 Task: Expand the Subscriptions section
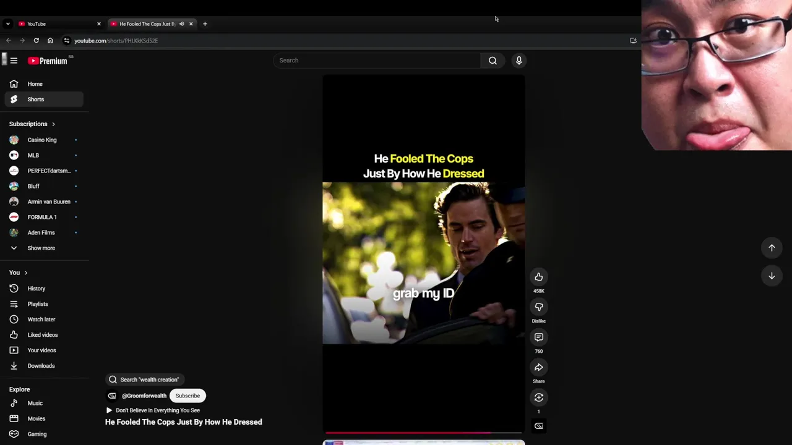click(32, 124)
